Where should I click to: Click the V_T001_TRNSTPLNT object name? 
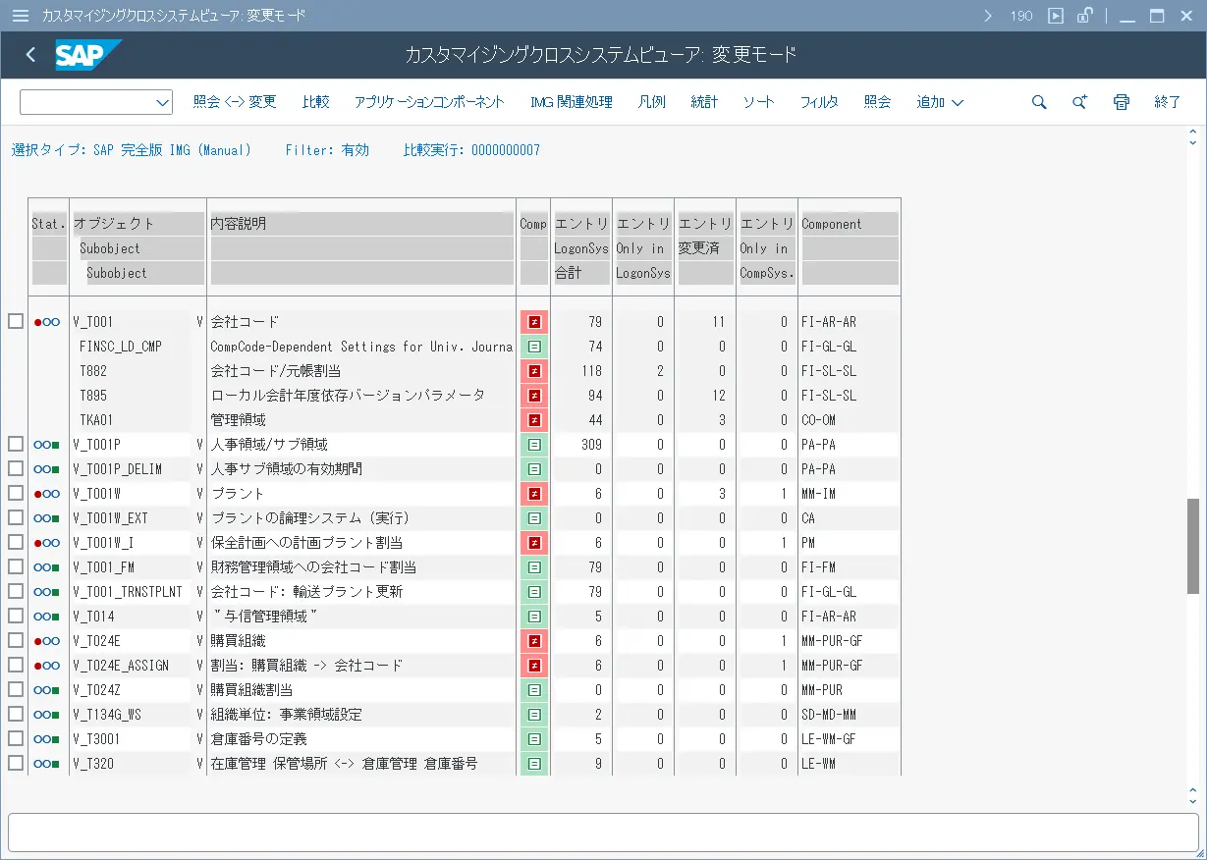[x=128, y=592]
